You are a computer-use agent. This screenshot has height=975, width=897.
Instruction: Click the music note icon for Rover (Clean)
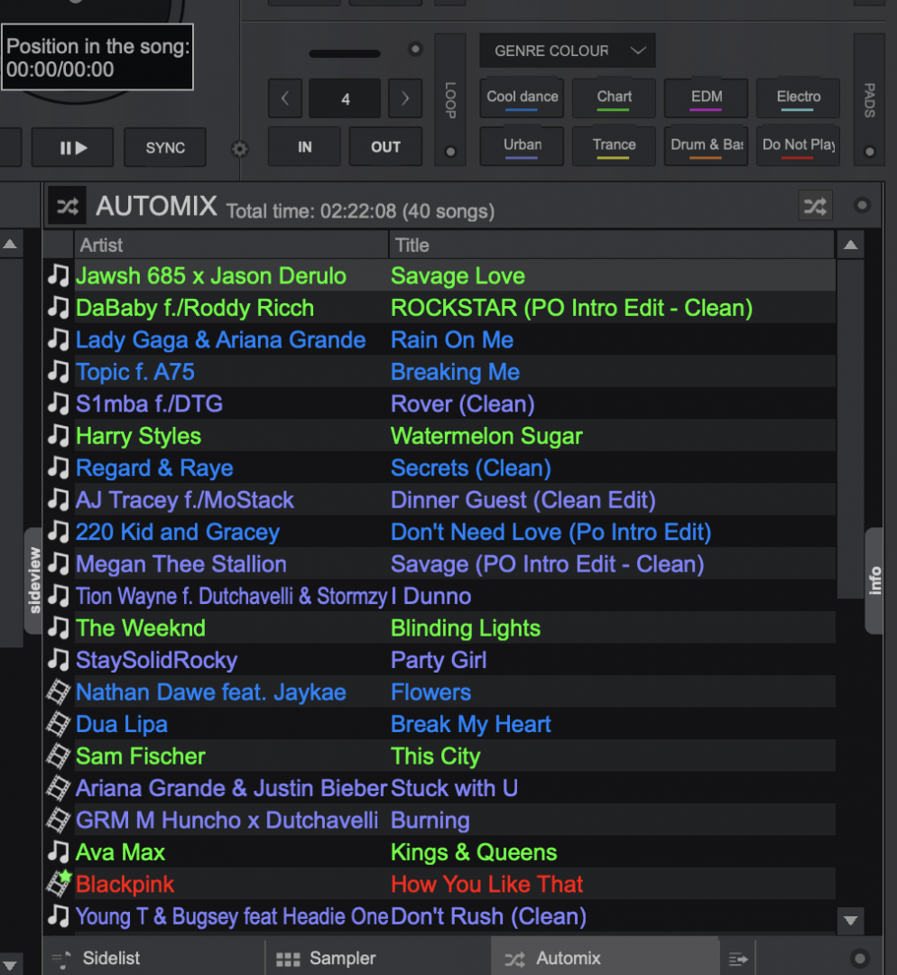pos(59,403)
